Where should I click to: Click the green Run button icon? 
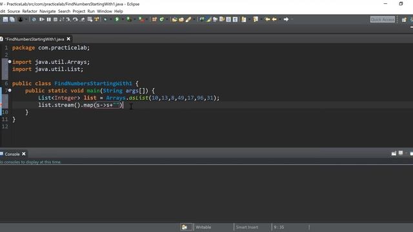[117, 19]
